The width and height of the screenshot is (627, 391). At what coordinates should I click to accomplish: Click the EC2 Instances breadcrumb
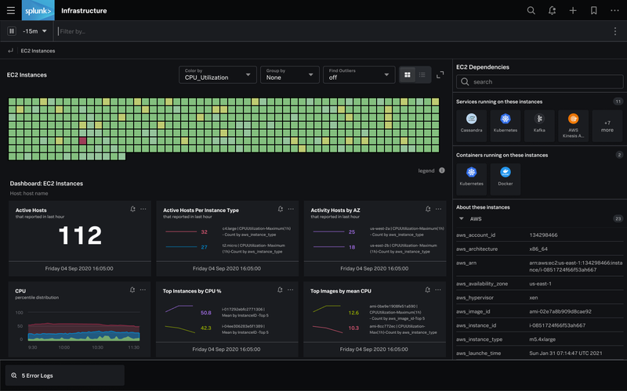[x=38, y=51]
